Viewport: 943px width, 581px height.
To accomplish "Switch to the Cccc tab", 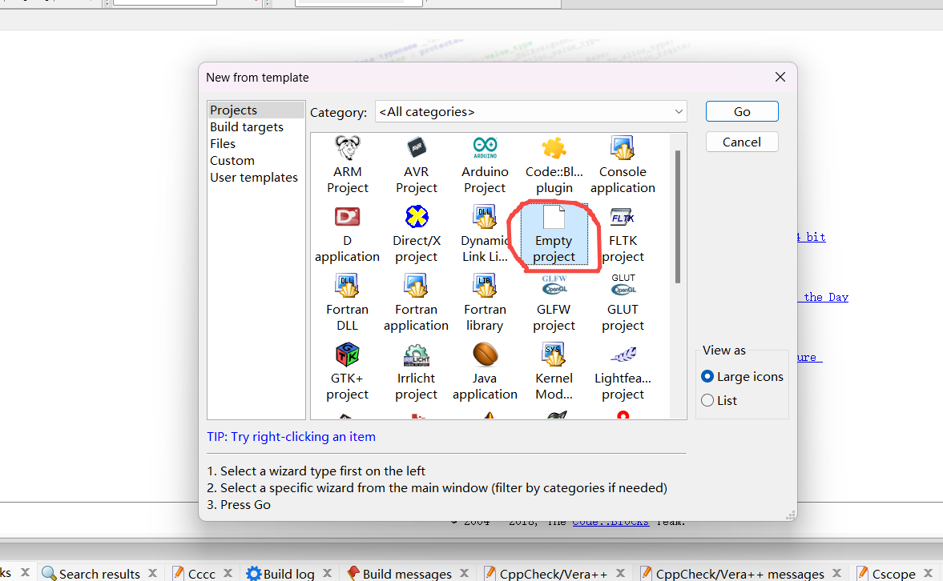I will [194, 574].
